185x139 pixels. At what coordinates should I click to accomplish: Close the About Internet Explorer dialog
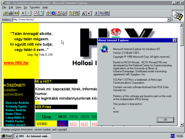(174, 40)
